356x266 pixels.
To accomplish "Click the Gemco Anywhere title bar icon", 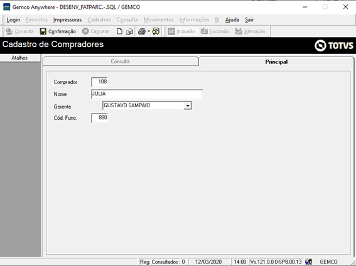I will click(6, 7).
